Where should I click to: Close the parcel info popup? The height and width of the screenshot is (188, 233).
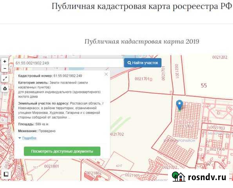(x=106, y=74)
